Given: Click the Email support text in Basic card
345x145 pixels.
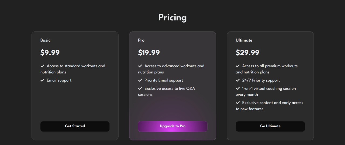Looking at the screenshot, I should 59,80.
